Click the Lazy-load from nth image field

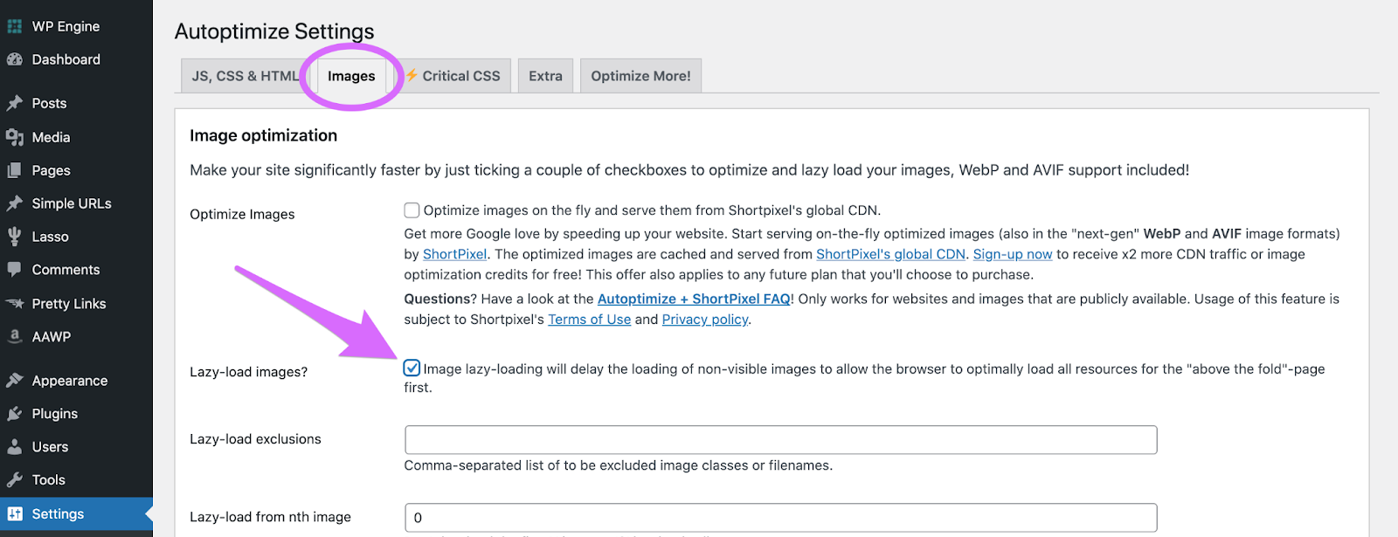[x=781, y=518]
